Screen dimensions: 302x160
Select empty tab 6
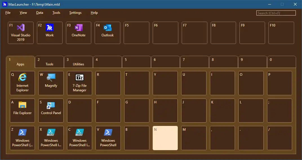click(166, 62)
